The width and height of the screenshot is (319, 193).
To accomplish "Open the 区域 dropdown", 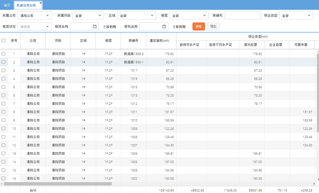I will 136,16.
